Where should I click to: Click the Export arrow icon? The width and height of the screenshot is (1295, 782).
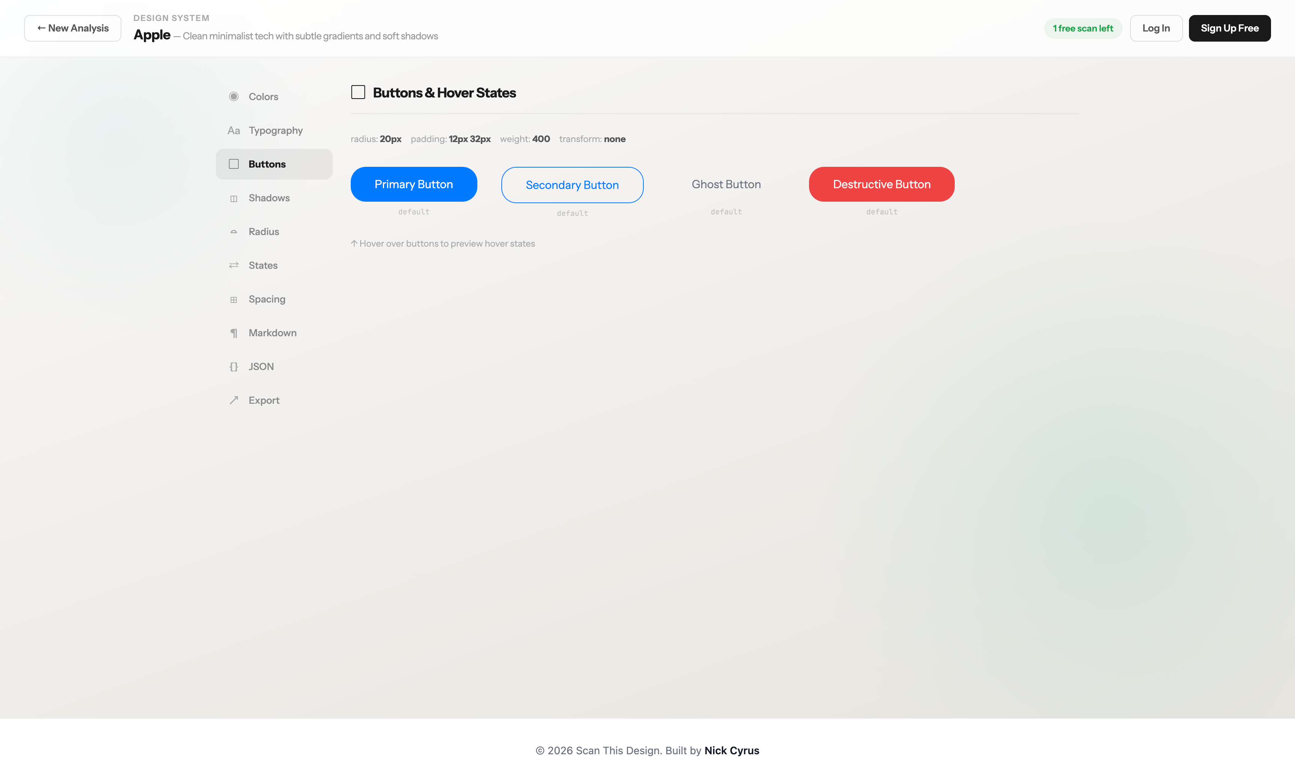[x=234, y=401]
